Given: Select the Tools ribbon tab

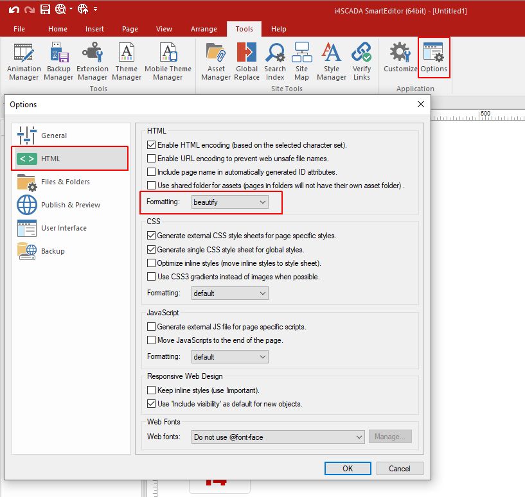Looking at the screenshot, I should click(244, 29).
